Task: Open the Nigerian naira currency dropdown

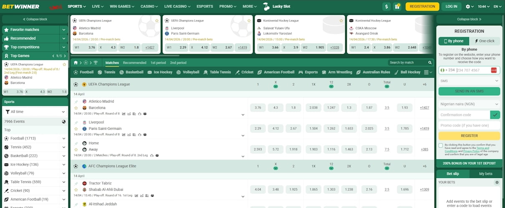Action: (x=469, y=104)
